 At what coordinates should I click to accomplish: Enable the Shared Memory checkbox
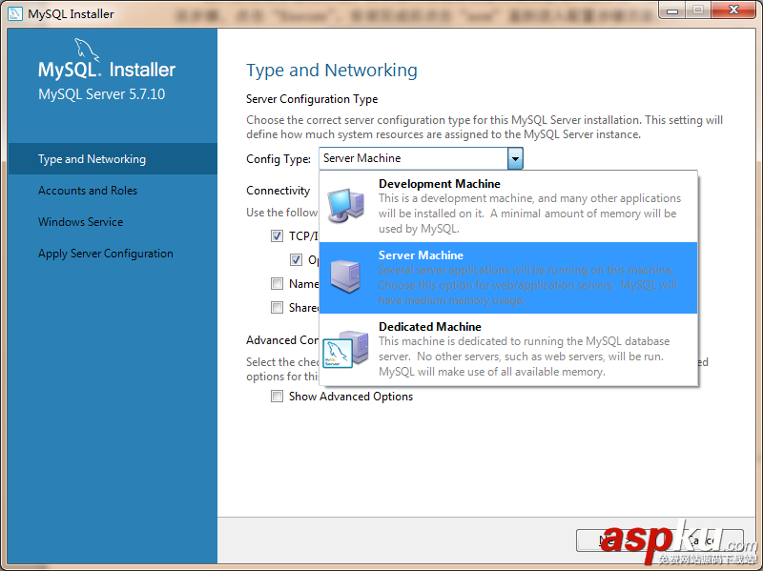[x=277, y=307]
